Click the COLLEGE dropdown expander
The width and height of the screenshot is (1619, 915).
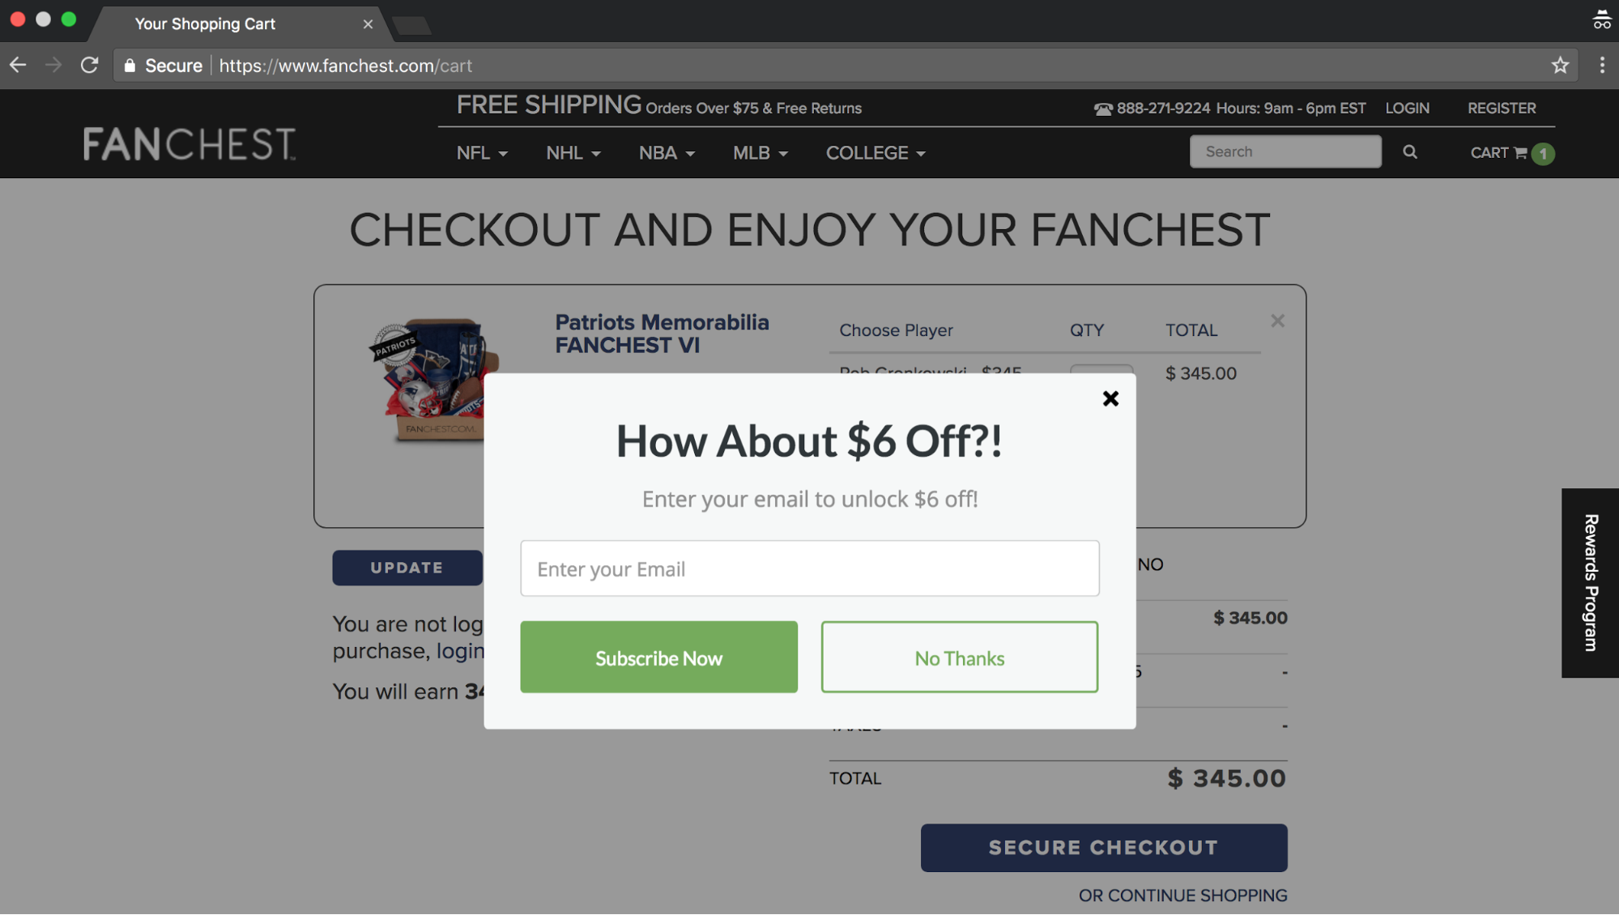point(923,152)
